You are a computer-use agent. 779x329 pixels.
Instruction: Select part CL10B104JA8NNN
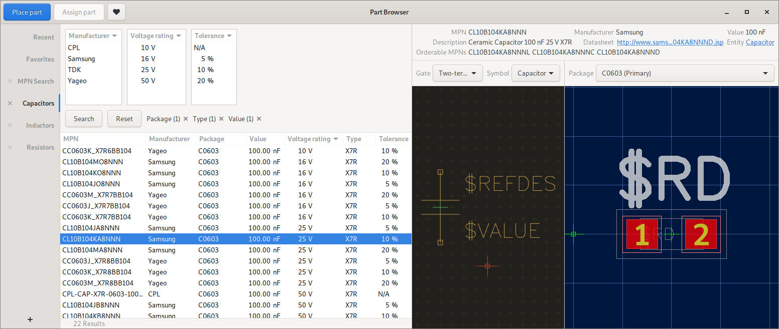tap(236, 228)
